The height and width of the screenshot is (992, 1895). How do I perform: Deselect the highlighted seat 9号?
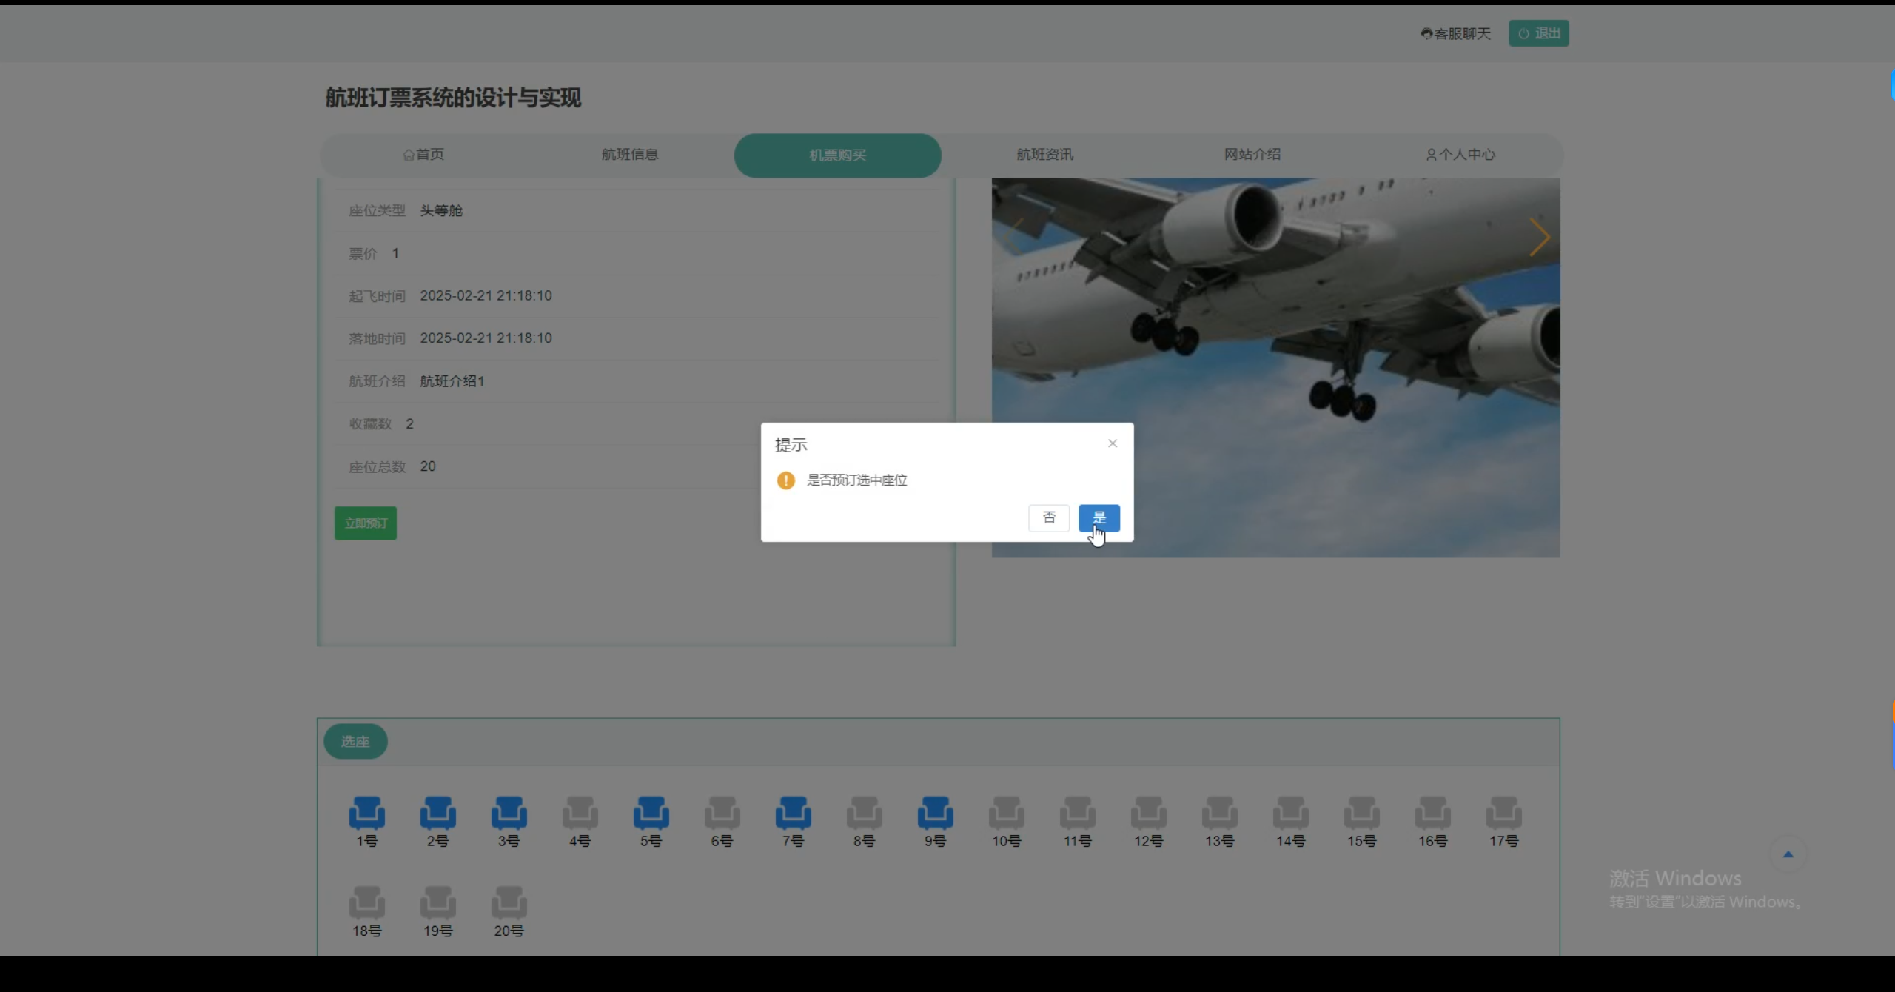[x=934, y=814]
